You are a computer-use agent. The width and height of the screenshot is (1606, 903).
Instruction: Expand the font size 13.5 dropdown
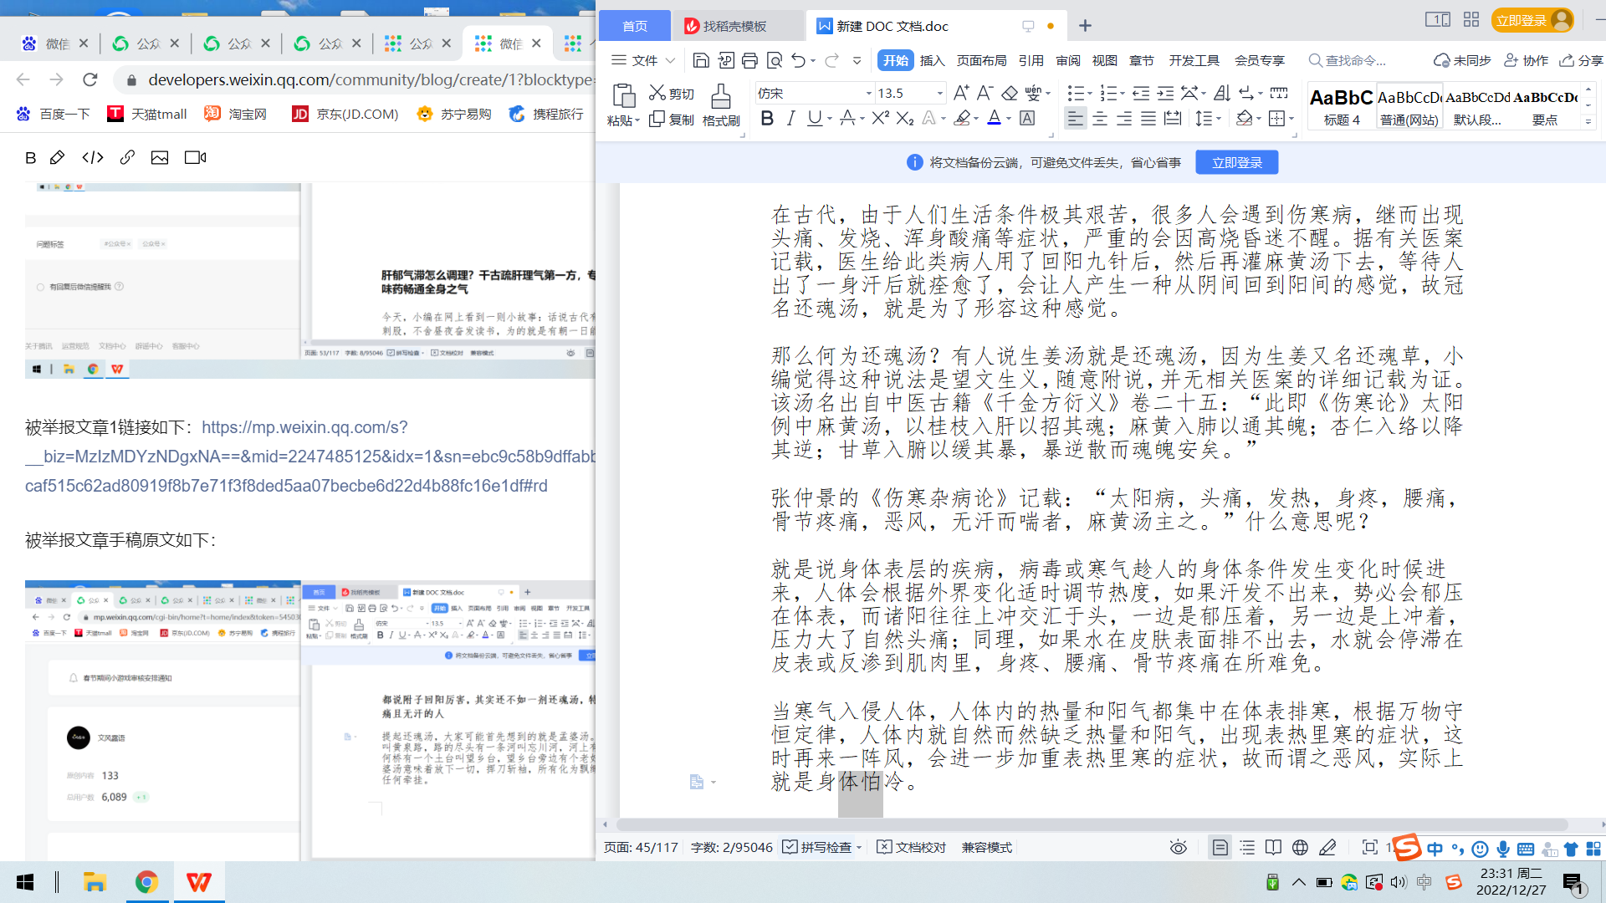tap(939, 93)
